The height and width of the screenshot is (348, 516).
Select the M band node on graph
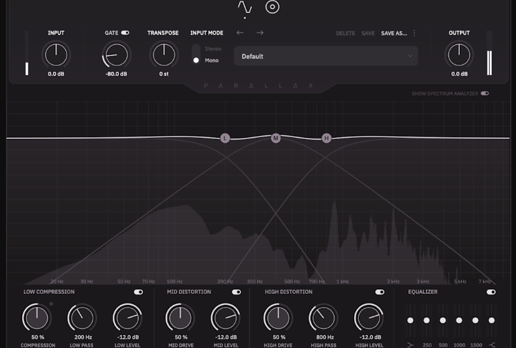(x=276, y=138)
